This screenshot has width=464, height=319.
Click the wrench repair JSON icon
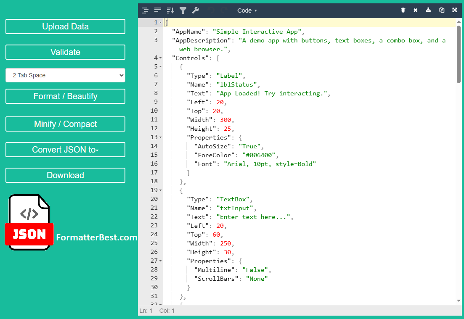(x=196, y=11)
